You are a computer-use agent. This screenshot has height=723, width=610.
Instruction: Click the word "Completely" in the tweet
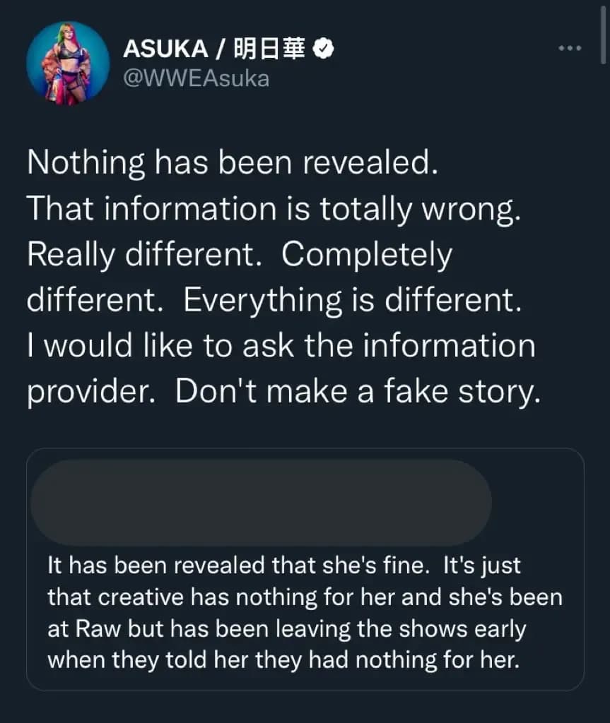[366, 255]
